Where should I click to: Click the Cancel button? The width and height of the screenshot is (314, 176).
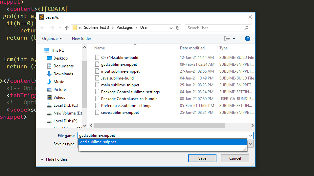point(235,158)
